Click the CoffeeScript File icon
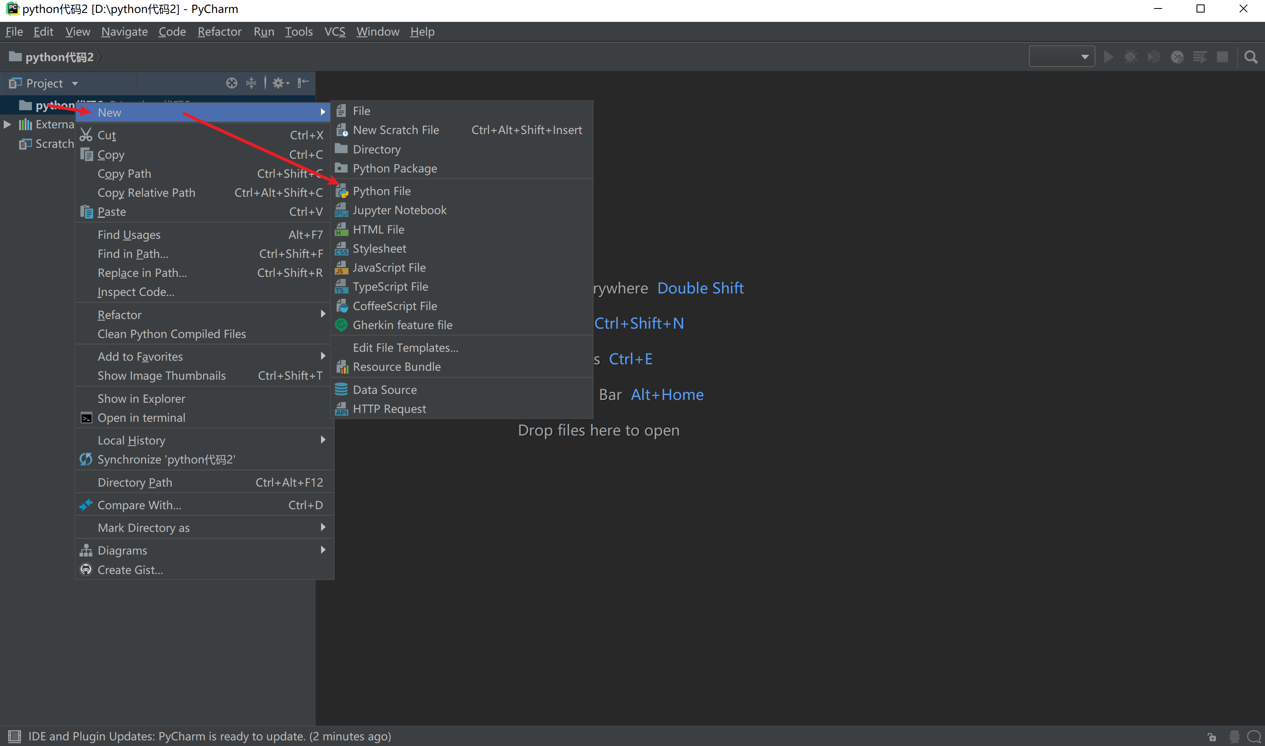The image size is (1265, 746). [x=342, y=306]
